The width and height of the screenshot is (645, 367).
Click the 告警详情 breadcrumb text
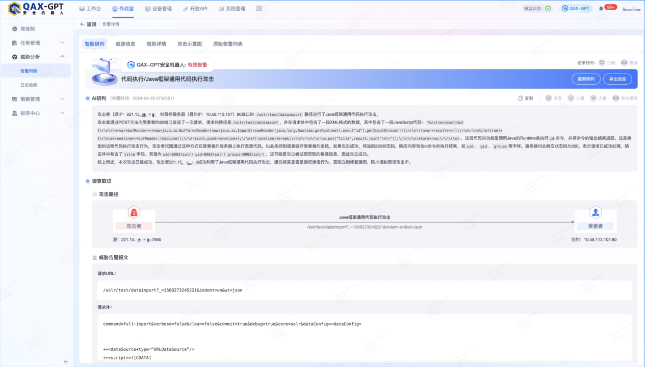[x=111, y=24]
